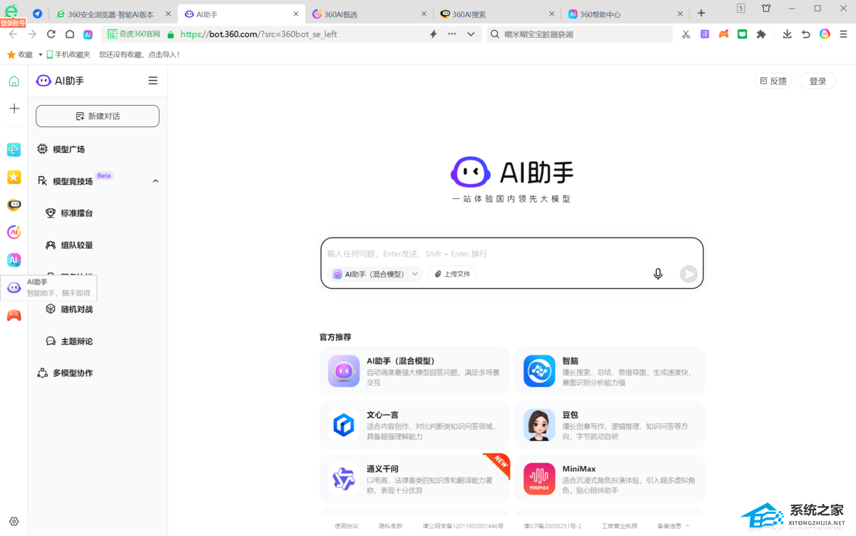Open the puzzle-piece extensions manager
The height and width of the screenshot is (536, 856).
pos(761,34)
